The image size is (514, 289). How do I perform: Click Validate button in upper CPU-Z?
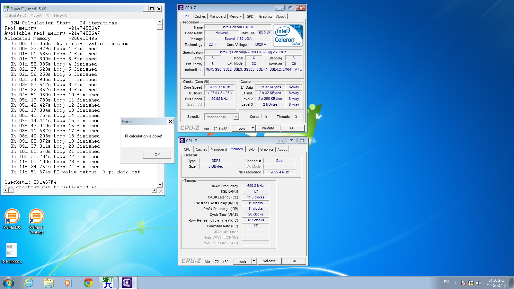tap(268, 128)
